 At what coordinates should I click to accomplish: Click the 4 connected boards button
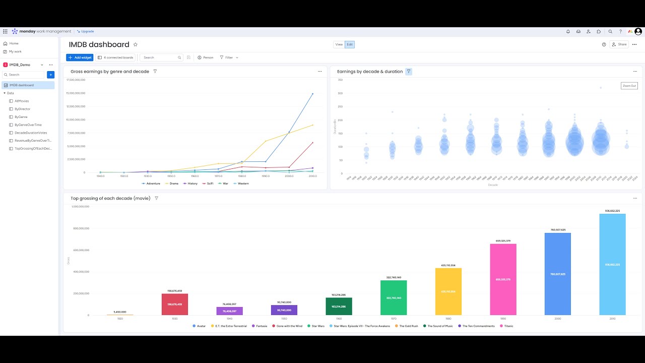[116, 57]
